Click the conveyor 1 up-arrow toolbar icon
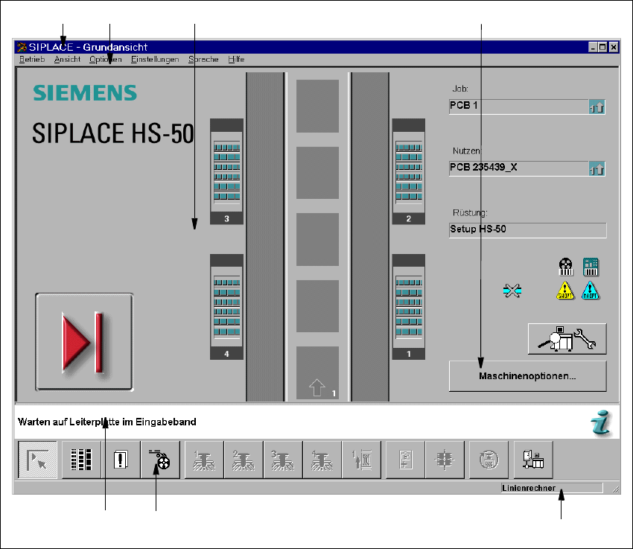Viewport: 633px width, 549px height. pos(361,460)
